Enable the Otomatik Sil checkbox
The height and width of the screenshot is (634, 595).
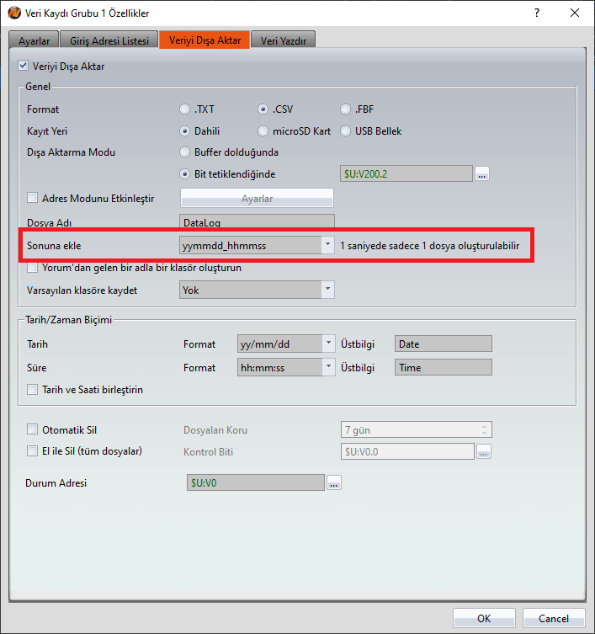33,429
